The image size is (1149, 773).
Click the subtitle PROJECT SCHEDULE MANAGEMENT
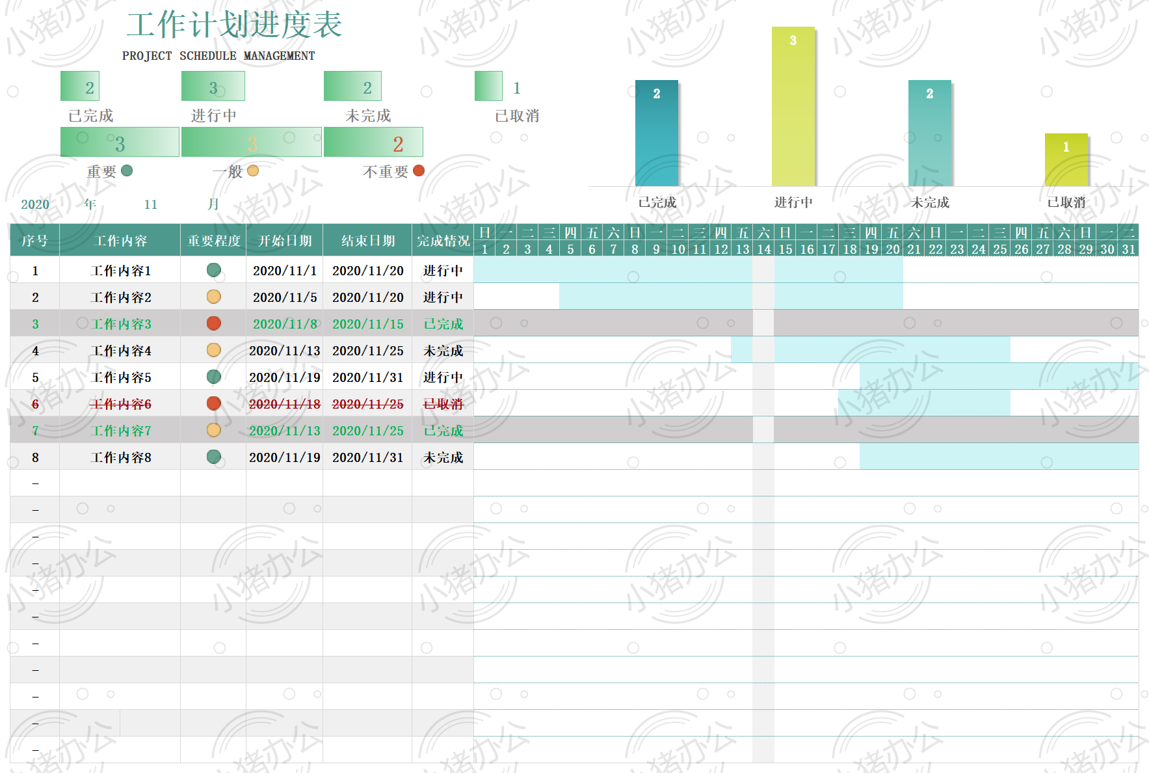(218, 56)
